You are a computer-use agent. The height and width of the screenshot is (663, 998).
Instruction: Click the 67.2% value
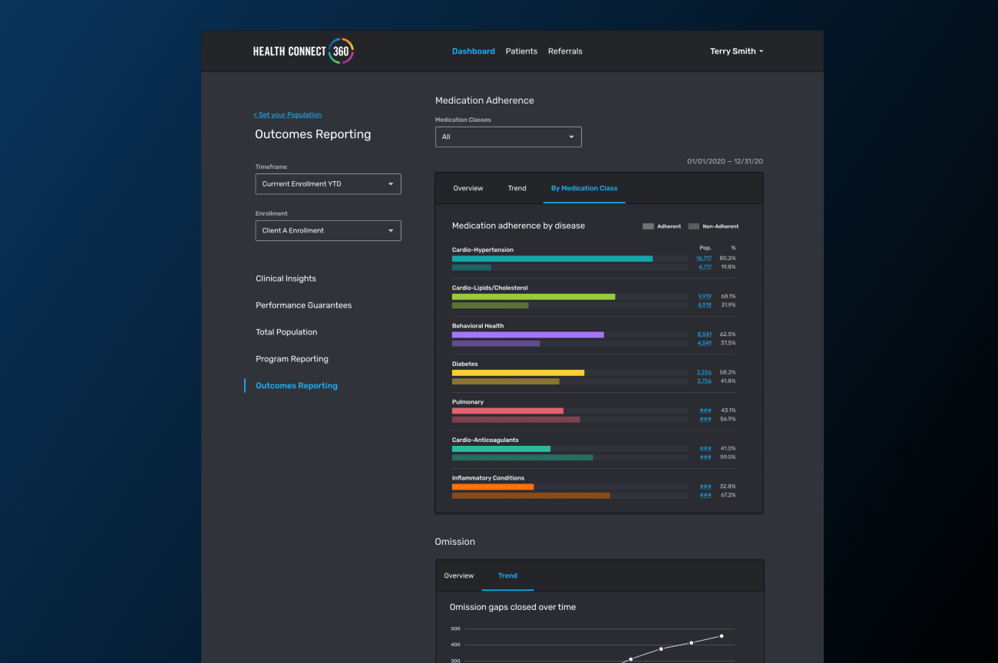click(x=728, y=495)
